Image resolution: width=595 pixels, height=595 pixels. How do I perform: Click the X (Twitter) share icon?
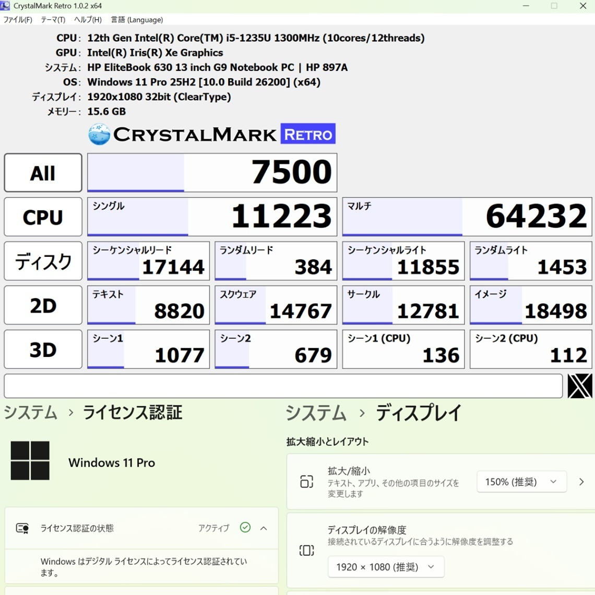coord(579,386)
